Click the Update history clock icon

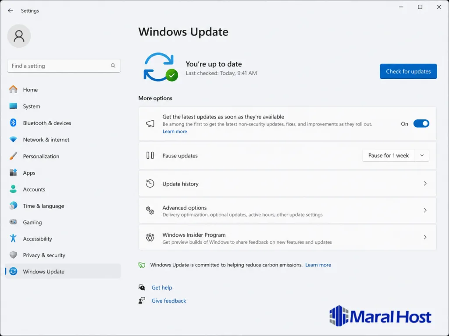point(150,183)
